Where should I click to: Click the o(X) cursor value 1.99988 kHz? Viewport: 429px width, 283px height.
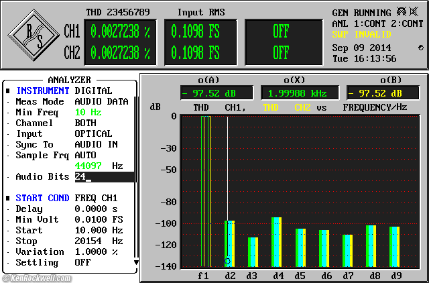tap(300, 93)
